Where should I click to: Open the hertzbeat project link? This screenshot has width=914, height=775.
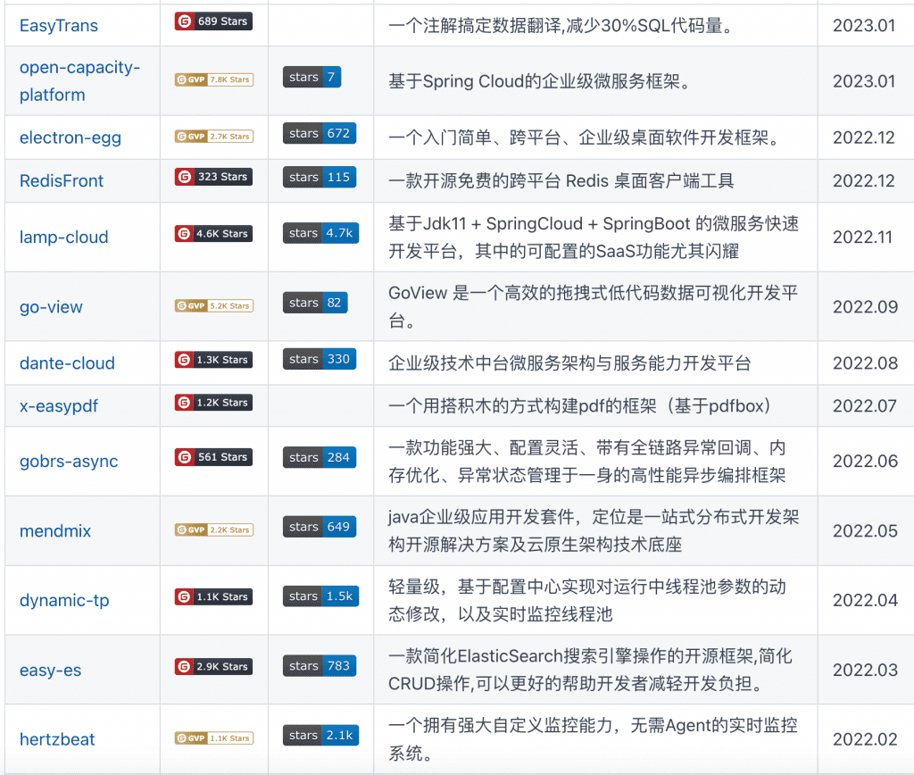(57, 739)
